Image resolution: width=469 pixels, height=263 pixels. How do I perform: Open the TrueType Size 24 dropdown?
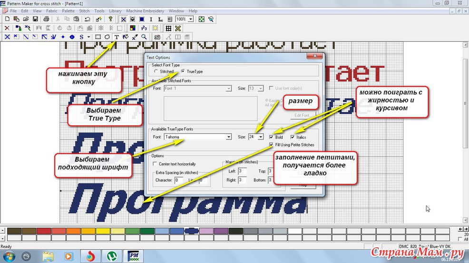coord(261,137)
